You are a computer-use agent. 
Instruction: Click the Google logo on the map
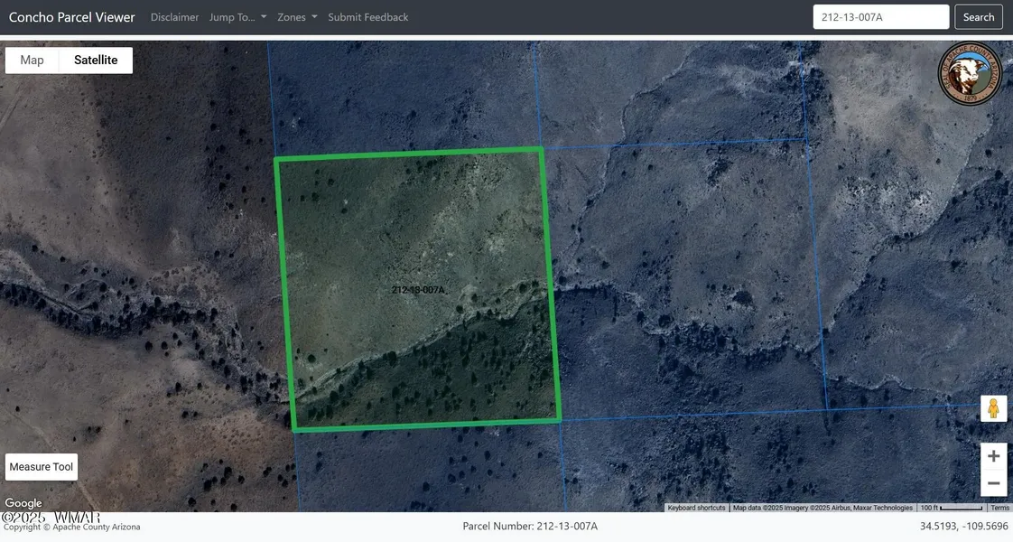click(23, 503)
